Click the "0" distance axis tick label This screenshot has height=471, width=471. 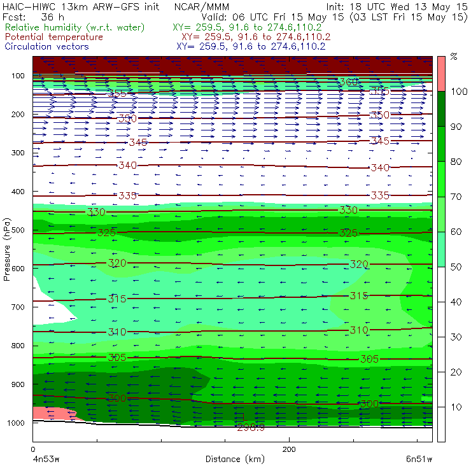pos(33,449)
